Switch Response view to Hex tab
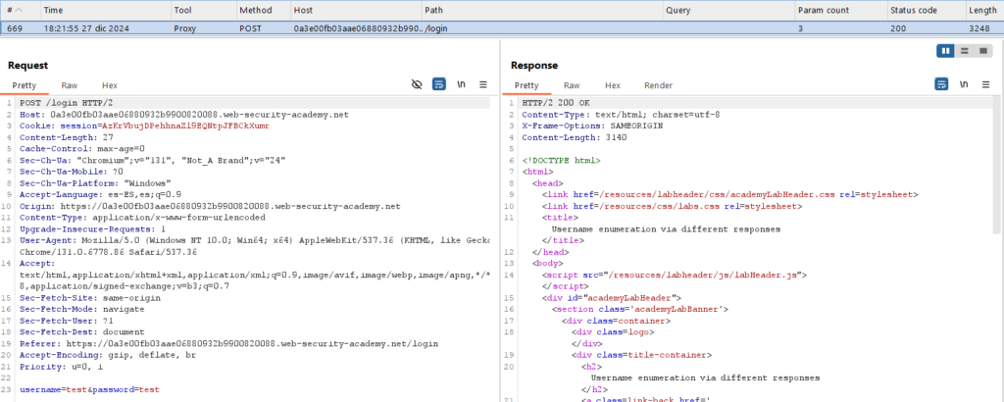The width and height of the screenshot is (1004, 402). click(x=613, y=85)
